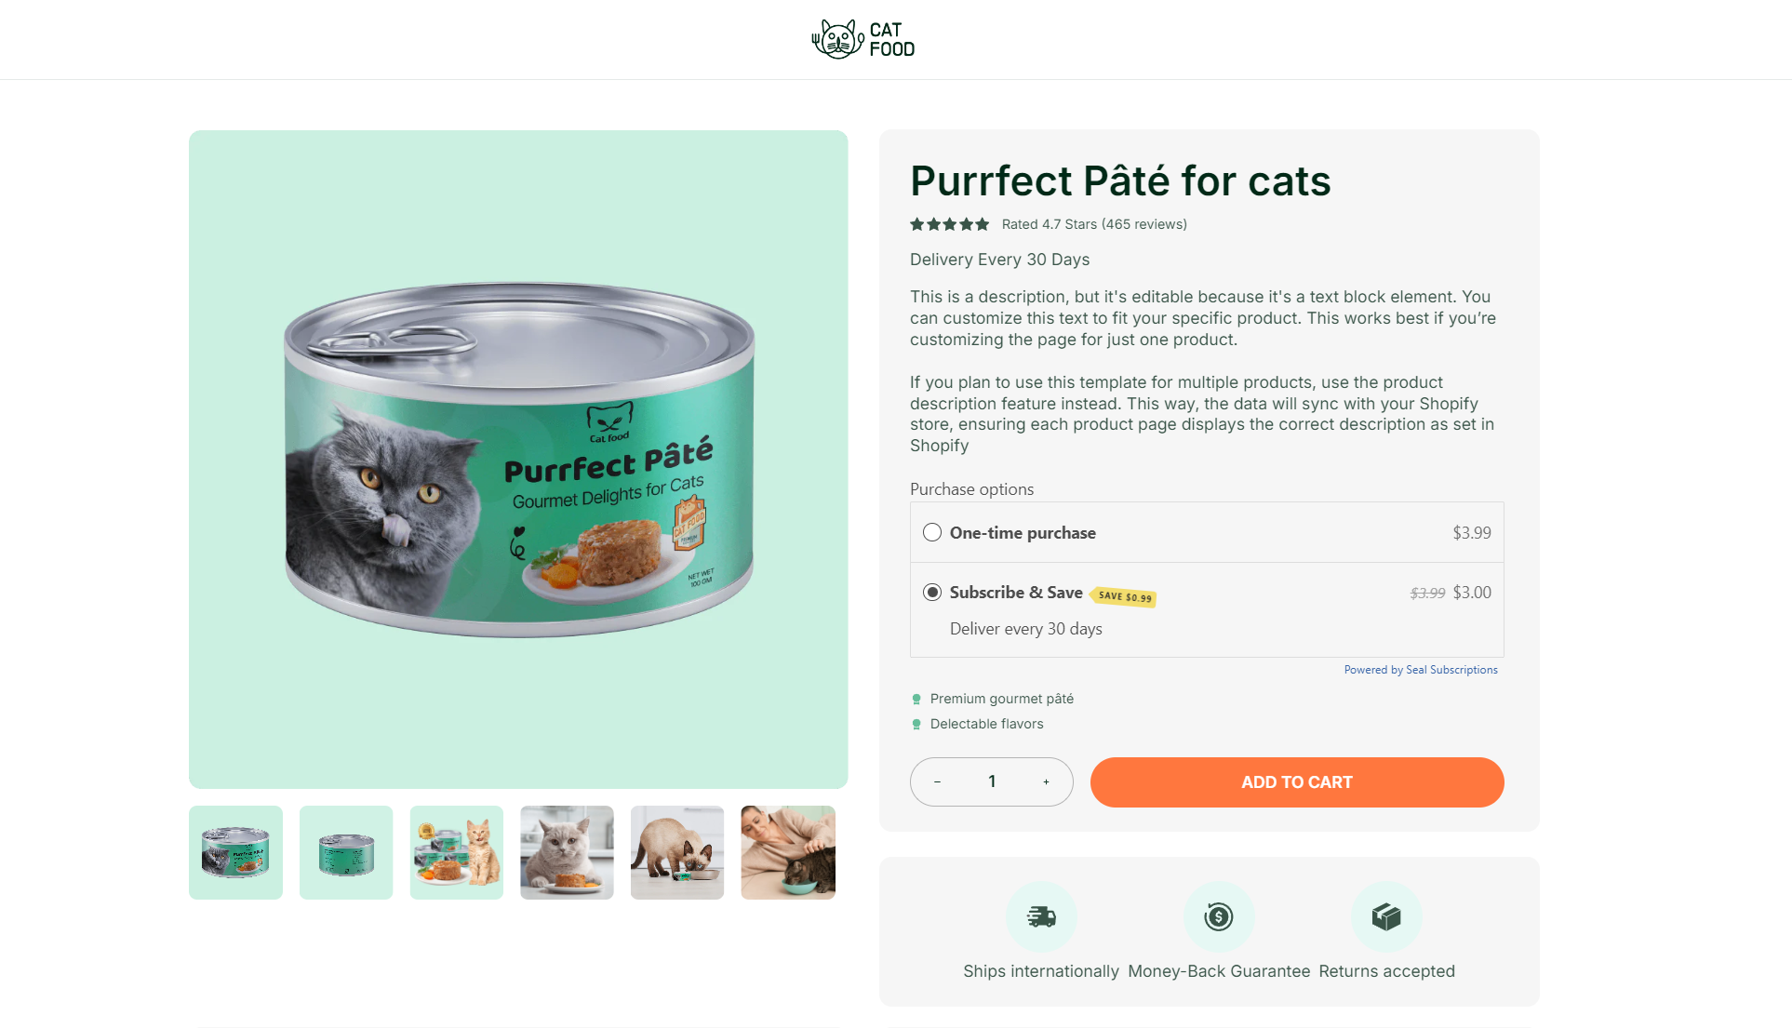Click the Rated 4.7 Stars reviews text
This screenshot has height=1028, width=1792.
point(1094,224)
